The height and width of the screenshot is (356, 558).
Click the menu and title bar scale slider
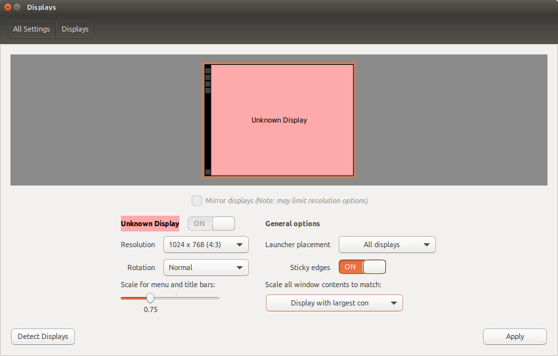[170, 298]
